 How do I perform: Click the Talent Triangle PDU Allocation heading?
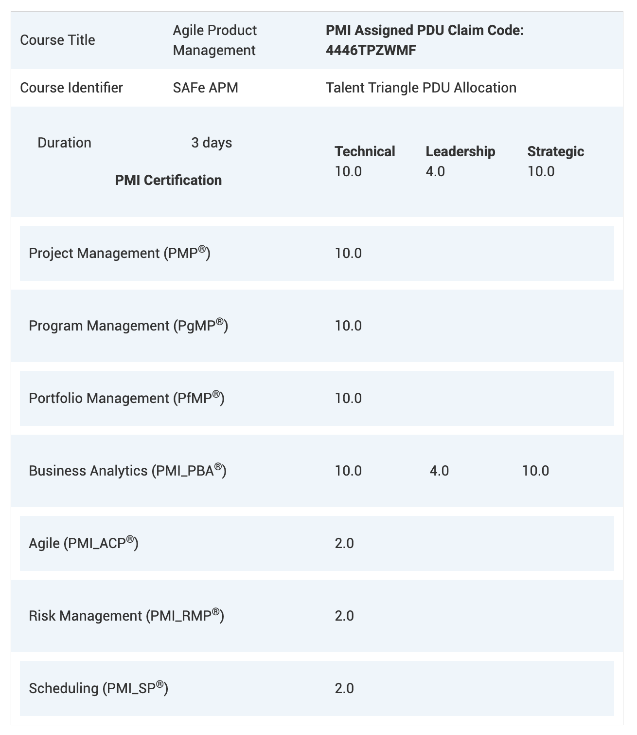(421, 88)
